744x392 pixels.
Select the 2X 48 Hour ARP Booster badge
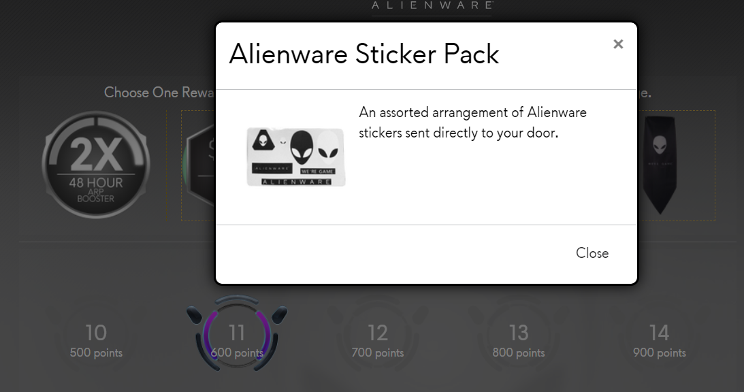[x=96, y=165]
